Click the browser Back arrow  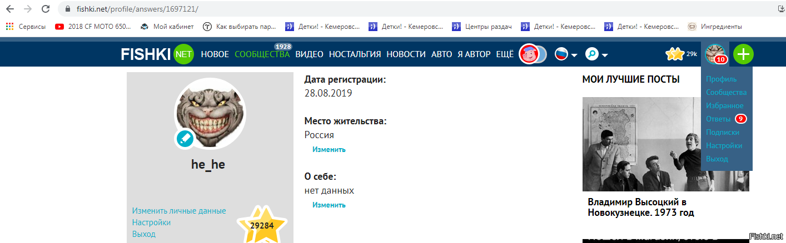click(9, 9)
